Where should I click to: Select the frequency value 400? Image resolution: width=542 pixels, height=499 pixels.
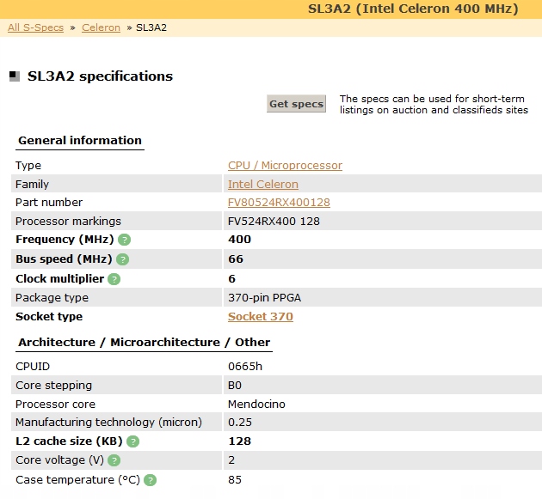(x=239, y=240)
